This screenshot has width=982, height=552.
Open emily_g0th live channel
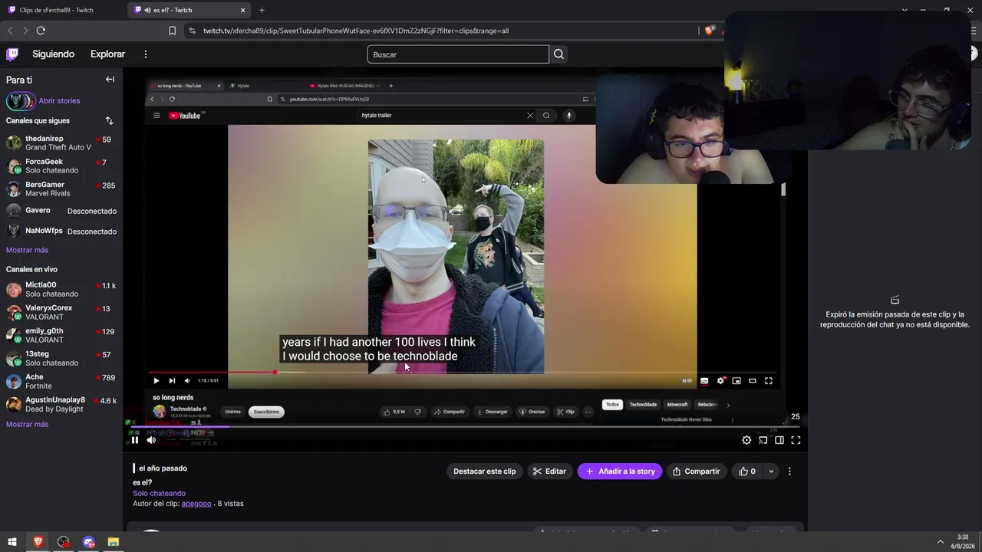click(61, 335)
